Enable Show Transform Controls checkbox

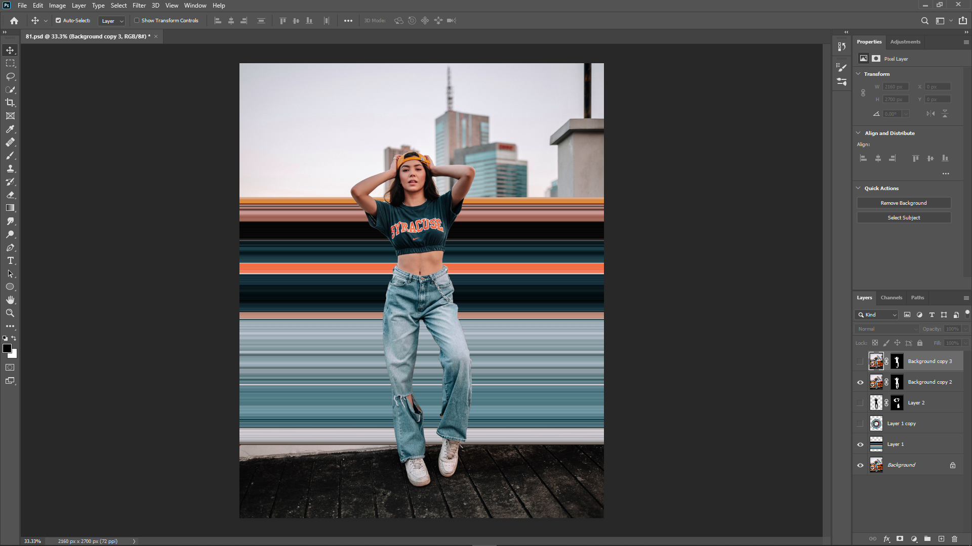[x=137, y=21]
